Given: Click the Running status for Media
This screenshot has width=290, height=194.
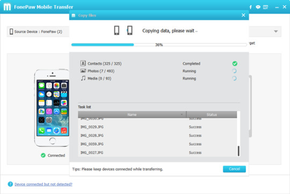Looking at the screenshot, I should tap(189, 78).
